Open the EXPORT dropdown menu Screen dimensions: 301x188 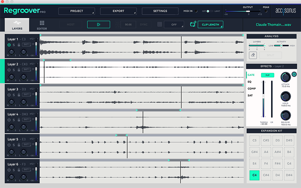coord(118,11)
